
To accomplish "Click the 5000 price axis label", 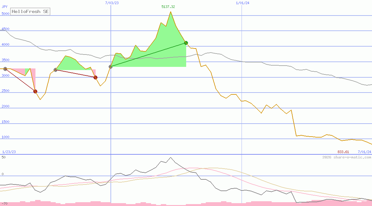I will tap(5, 14).
